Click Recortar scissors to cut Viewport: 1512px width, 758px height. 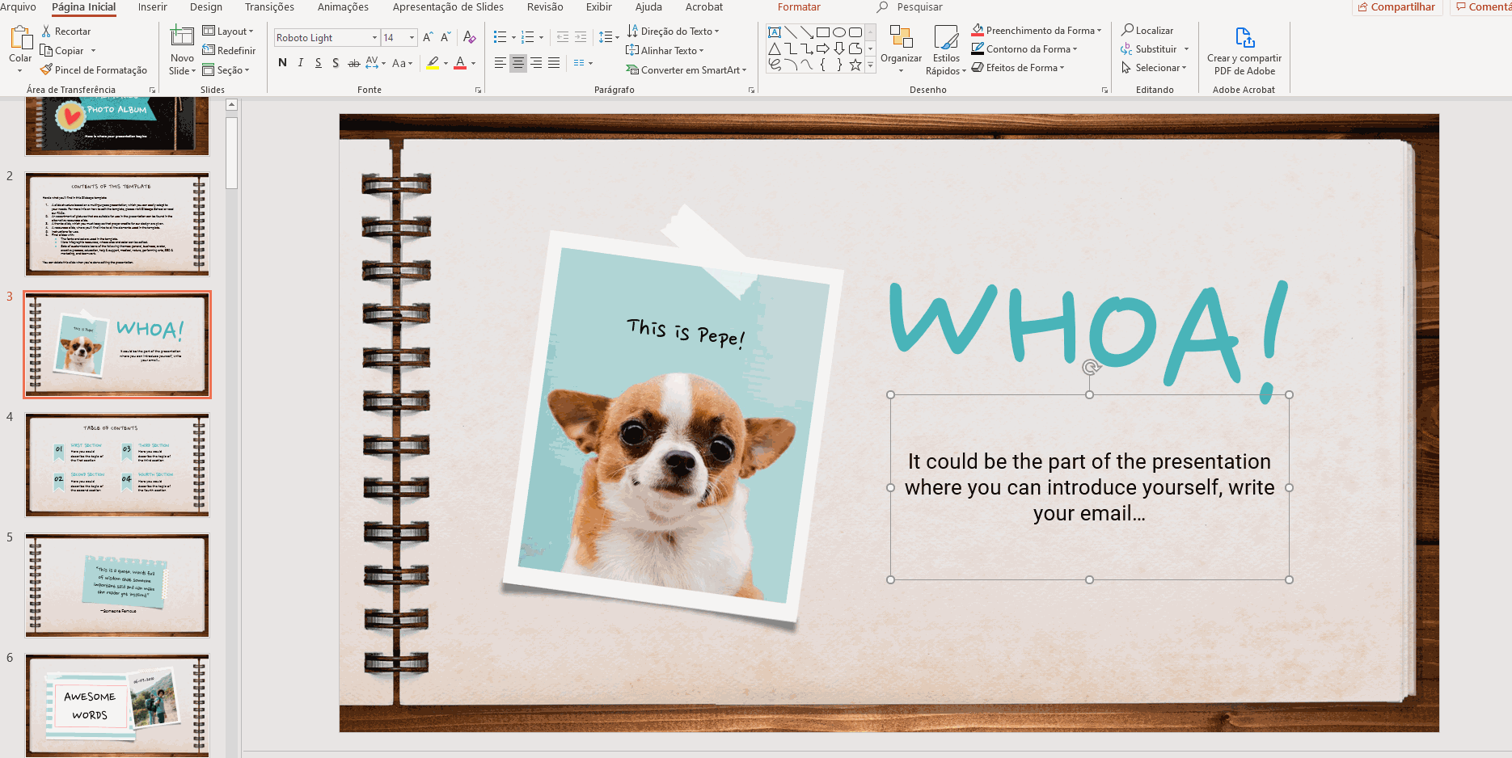[66, 31]
